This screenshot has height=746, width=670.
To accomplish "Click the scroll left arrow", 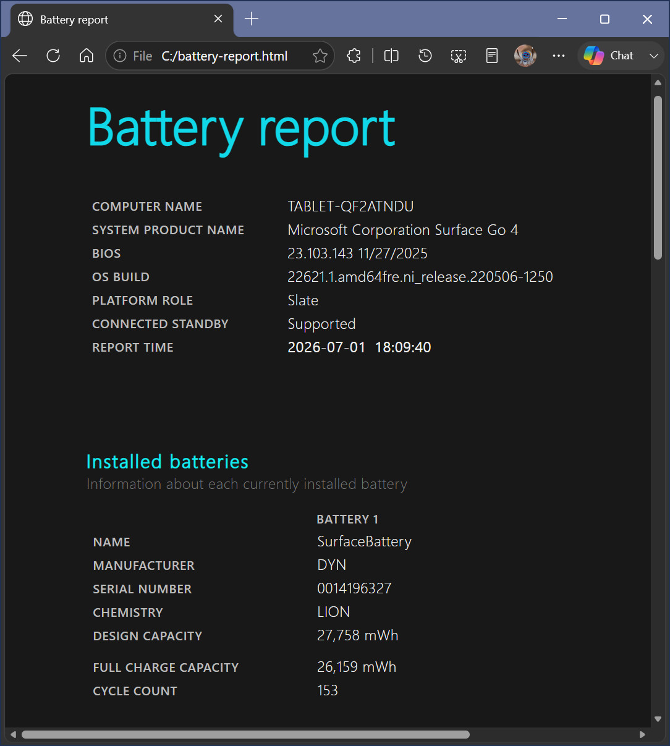I will (13, 734).
